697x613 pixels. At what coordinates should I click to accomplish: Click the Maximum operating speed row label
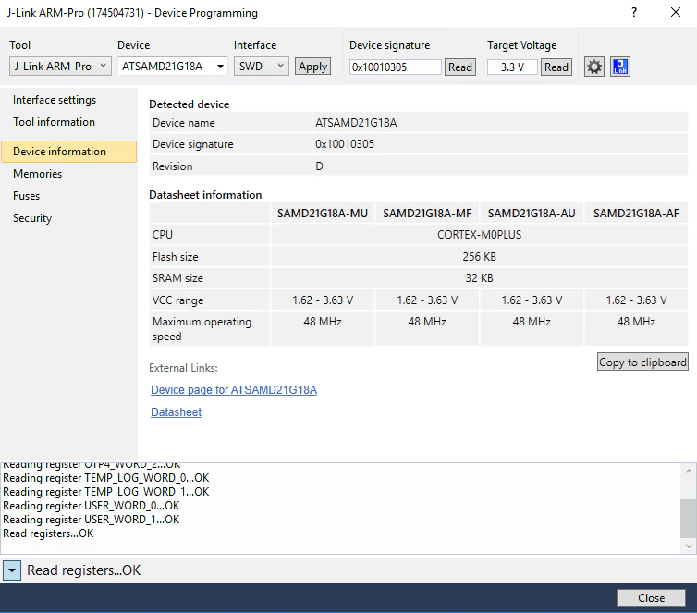[202, 329]
